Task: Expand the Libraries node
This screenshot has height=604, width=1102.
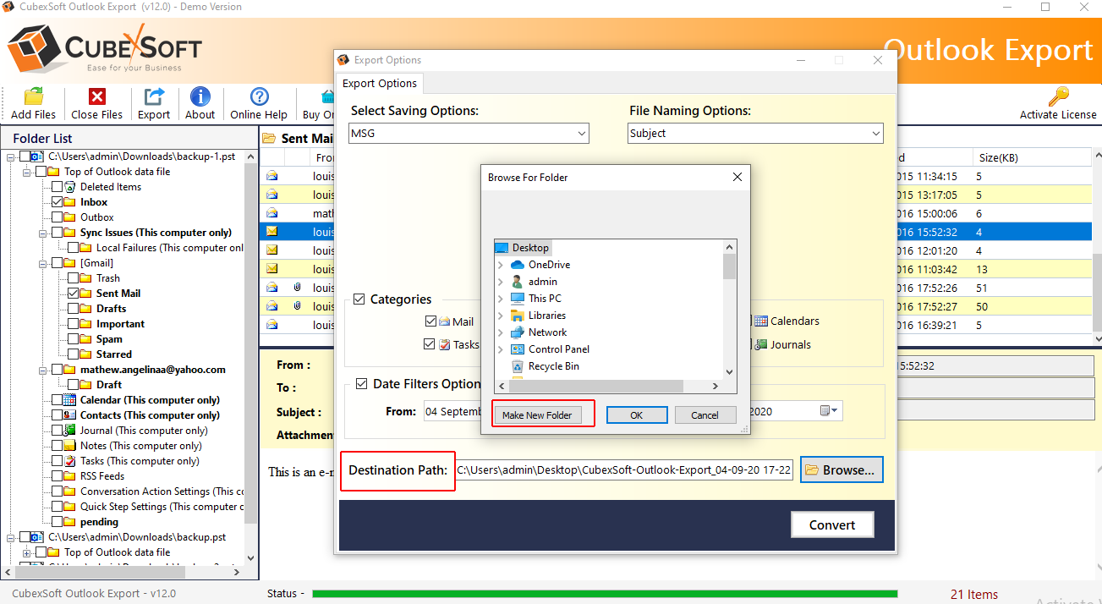Action: click(501, 316)
